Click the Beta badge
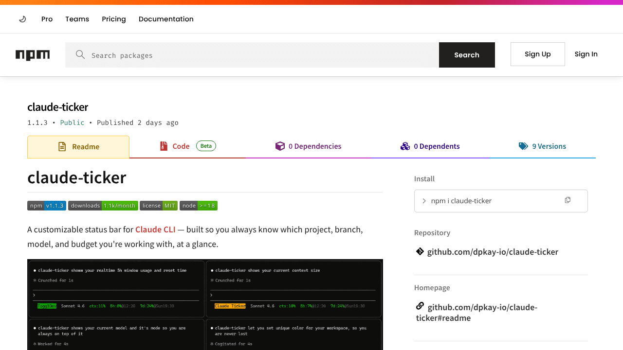The height and width of the screenshot is (350, 623). (x=206, y=146)
